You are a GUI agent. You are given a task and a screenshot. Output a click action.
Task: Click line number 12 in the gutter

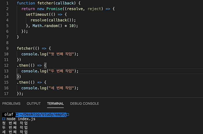[6, 65]
